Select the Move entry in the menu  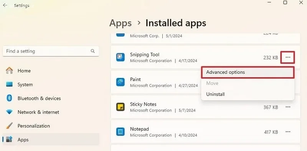[x=248, y=83]
